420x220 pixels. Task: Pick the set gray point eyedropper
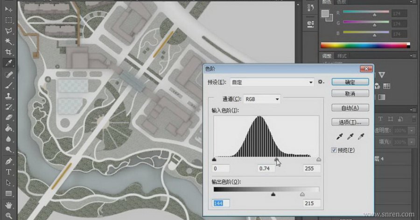pos(350,137)
